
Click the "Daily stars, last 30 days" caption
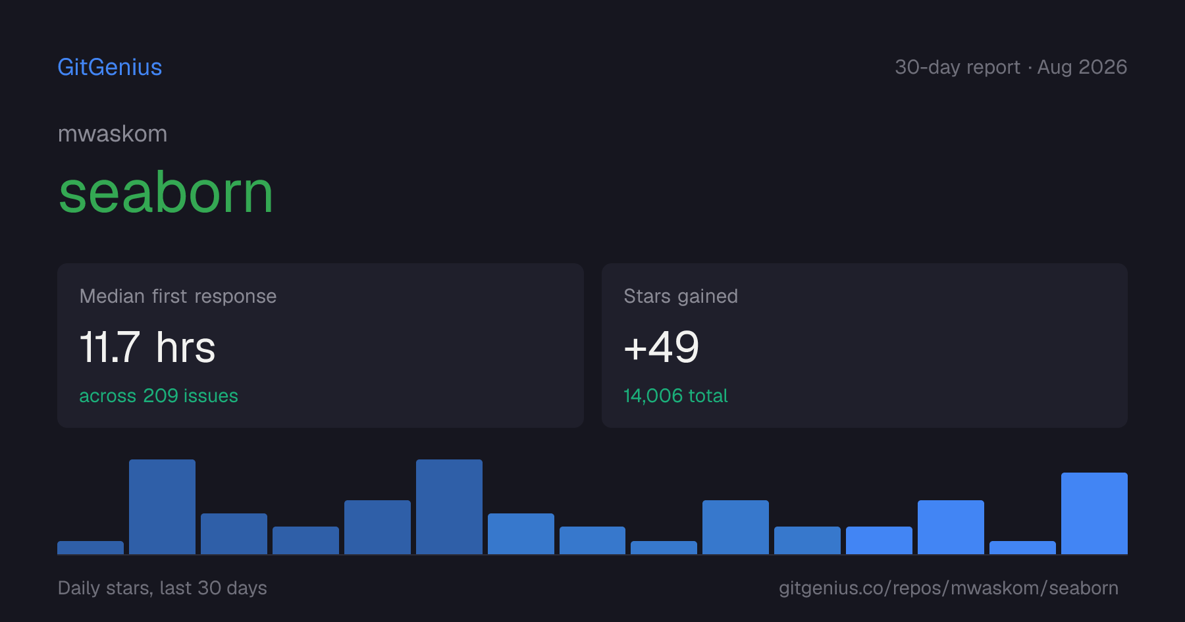click(x=163, y=588)
